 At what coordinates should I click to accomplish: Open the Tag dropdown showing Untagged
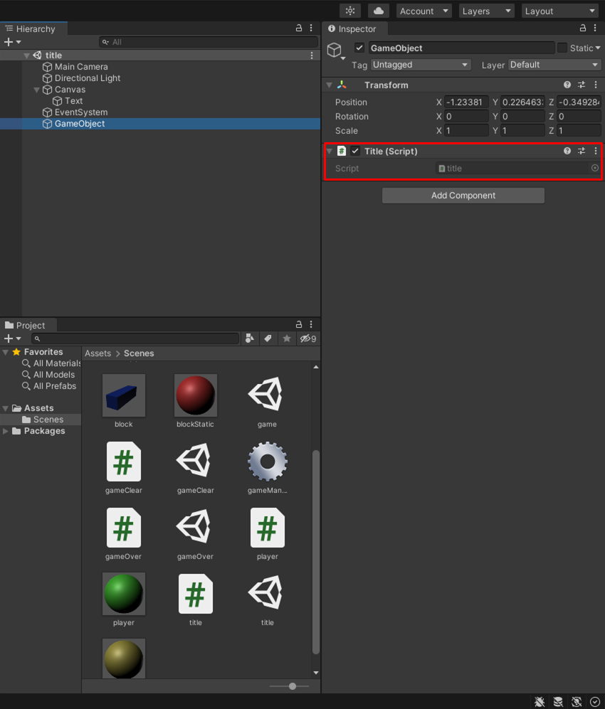click(x=421, y=65)
